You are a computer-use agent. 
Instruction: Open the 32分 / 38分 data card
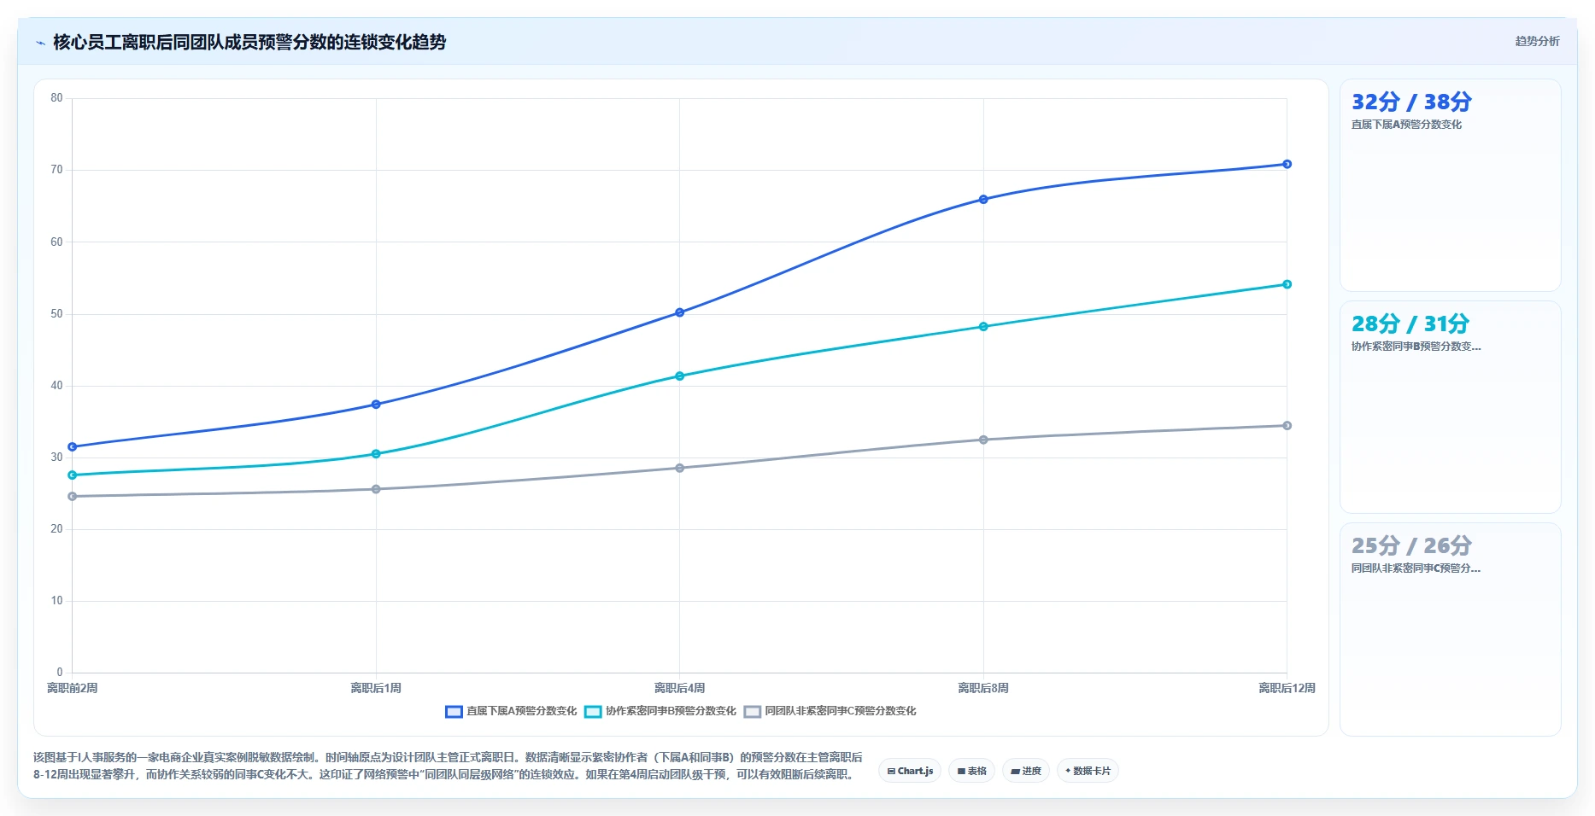point(1450,185)
